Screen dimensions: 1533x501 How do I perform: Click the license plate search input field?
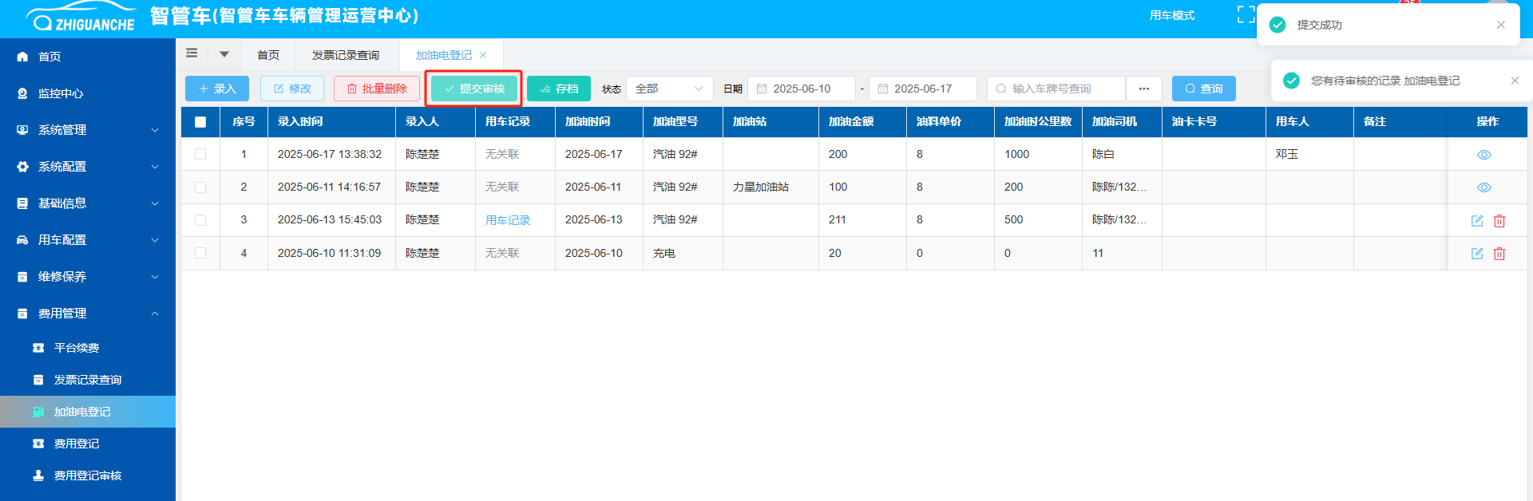coord(1056,89)
